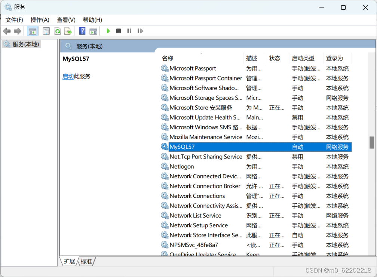This screenshot has width=377, height=277.
Task: Click gear icon beside Microsoft Passport Container
Action: (x=165, y=78)
